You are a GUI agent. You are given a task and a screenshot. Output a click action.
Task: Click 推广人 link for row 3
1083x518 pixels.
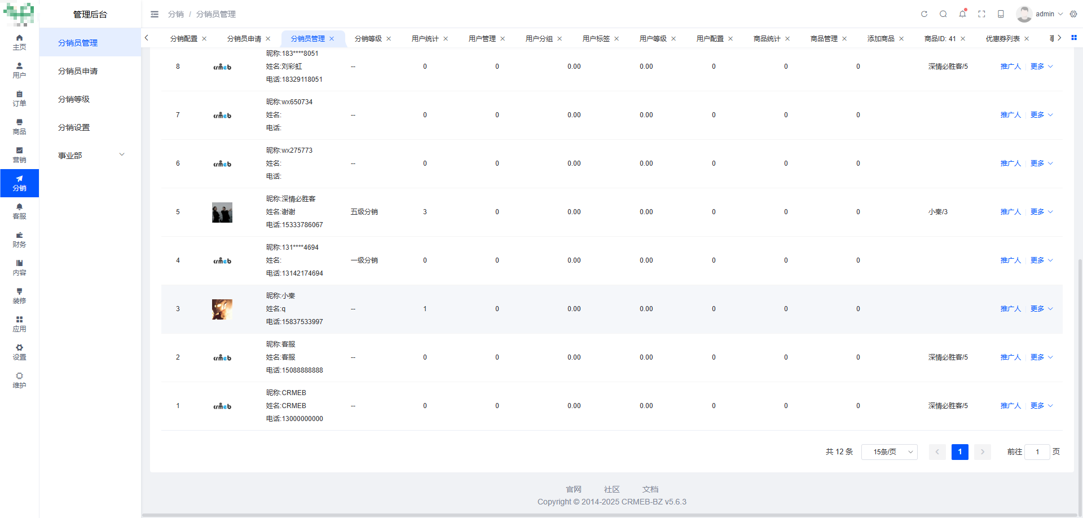(x=1010, y=309)
